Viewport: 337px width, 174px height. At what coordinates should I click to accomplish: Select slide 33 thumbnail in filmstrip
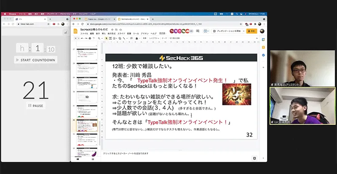87,139
